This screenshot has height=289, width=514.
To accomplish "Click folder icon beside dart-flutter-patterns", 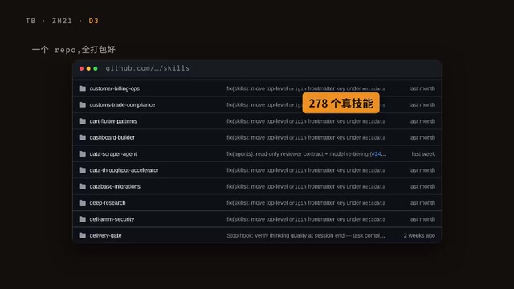I will pyautogui.click(x=82, y=121).
